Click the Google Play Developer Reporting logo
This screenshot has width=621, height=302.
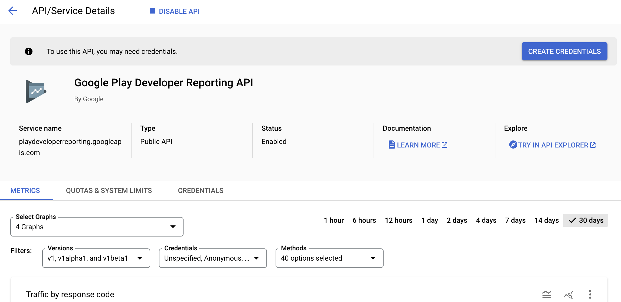click(36, 91)
